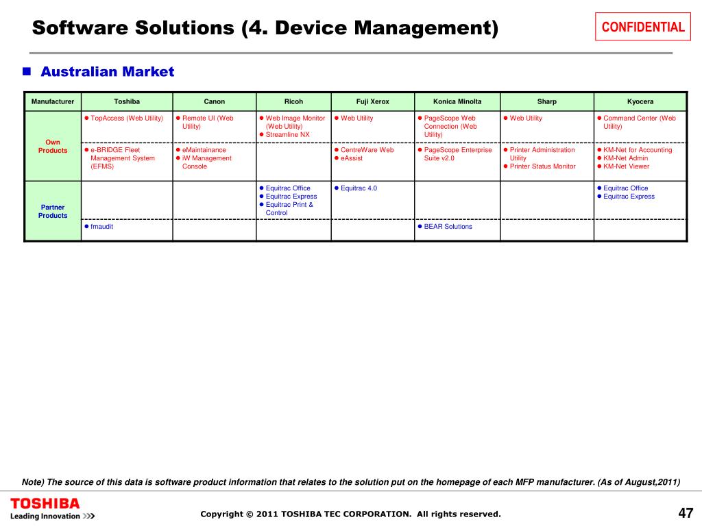Select Streamline NX entry
This screenshot has width=702, height=526.
click(287, 135)
